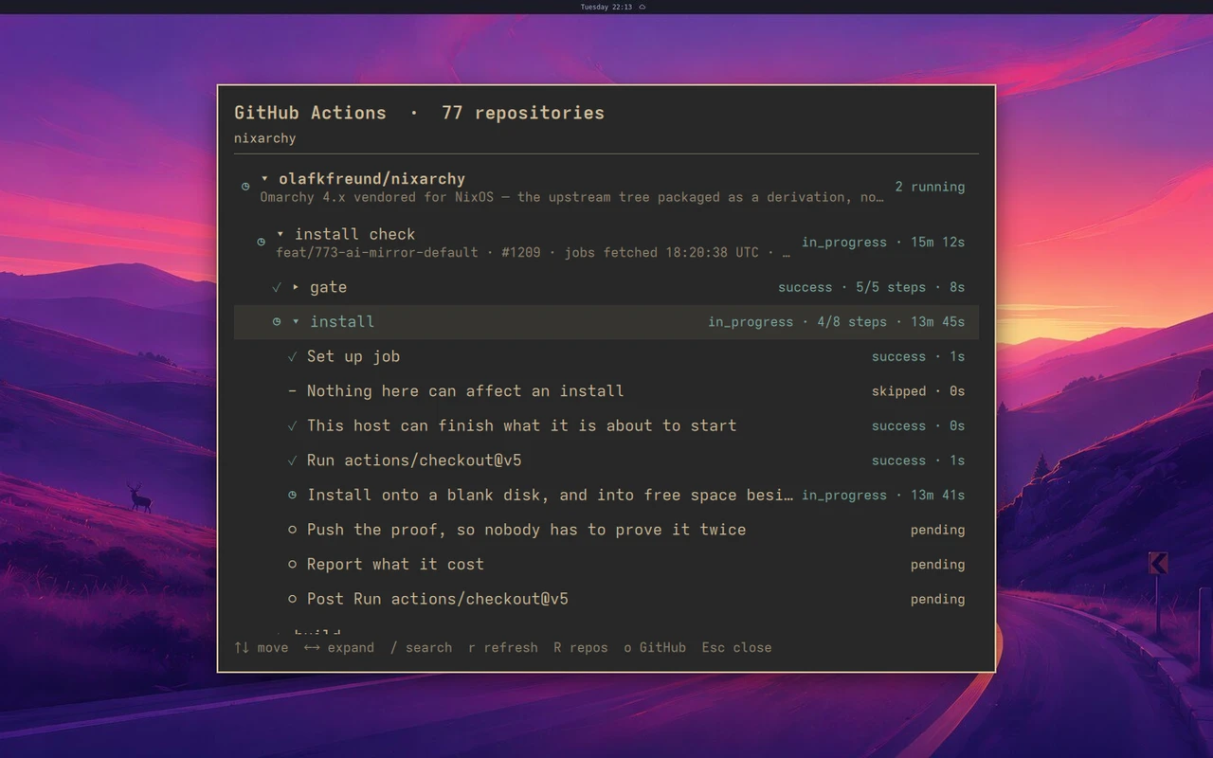Click the o GitHub footer hint
Viewport: 1213px width, 758px height.
[x=655, y=648]
